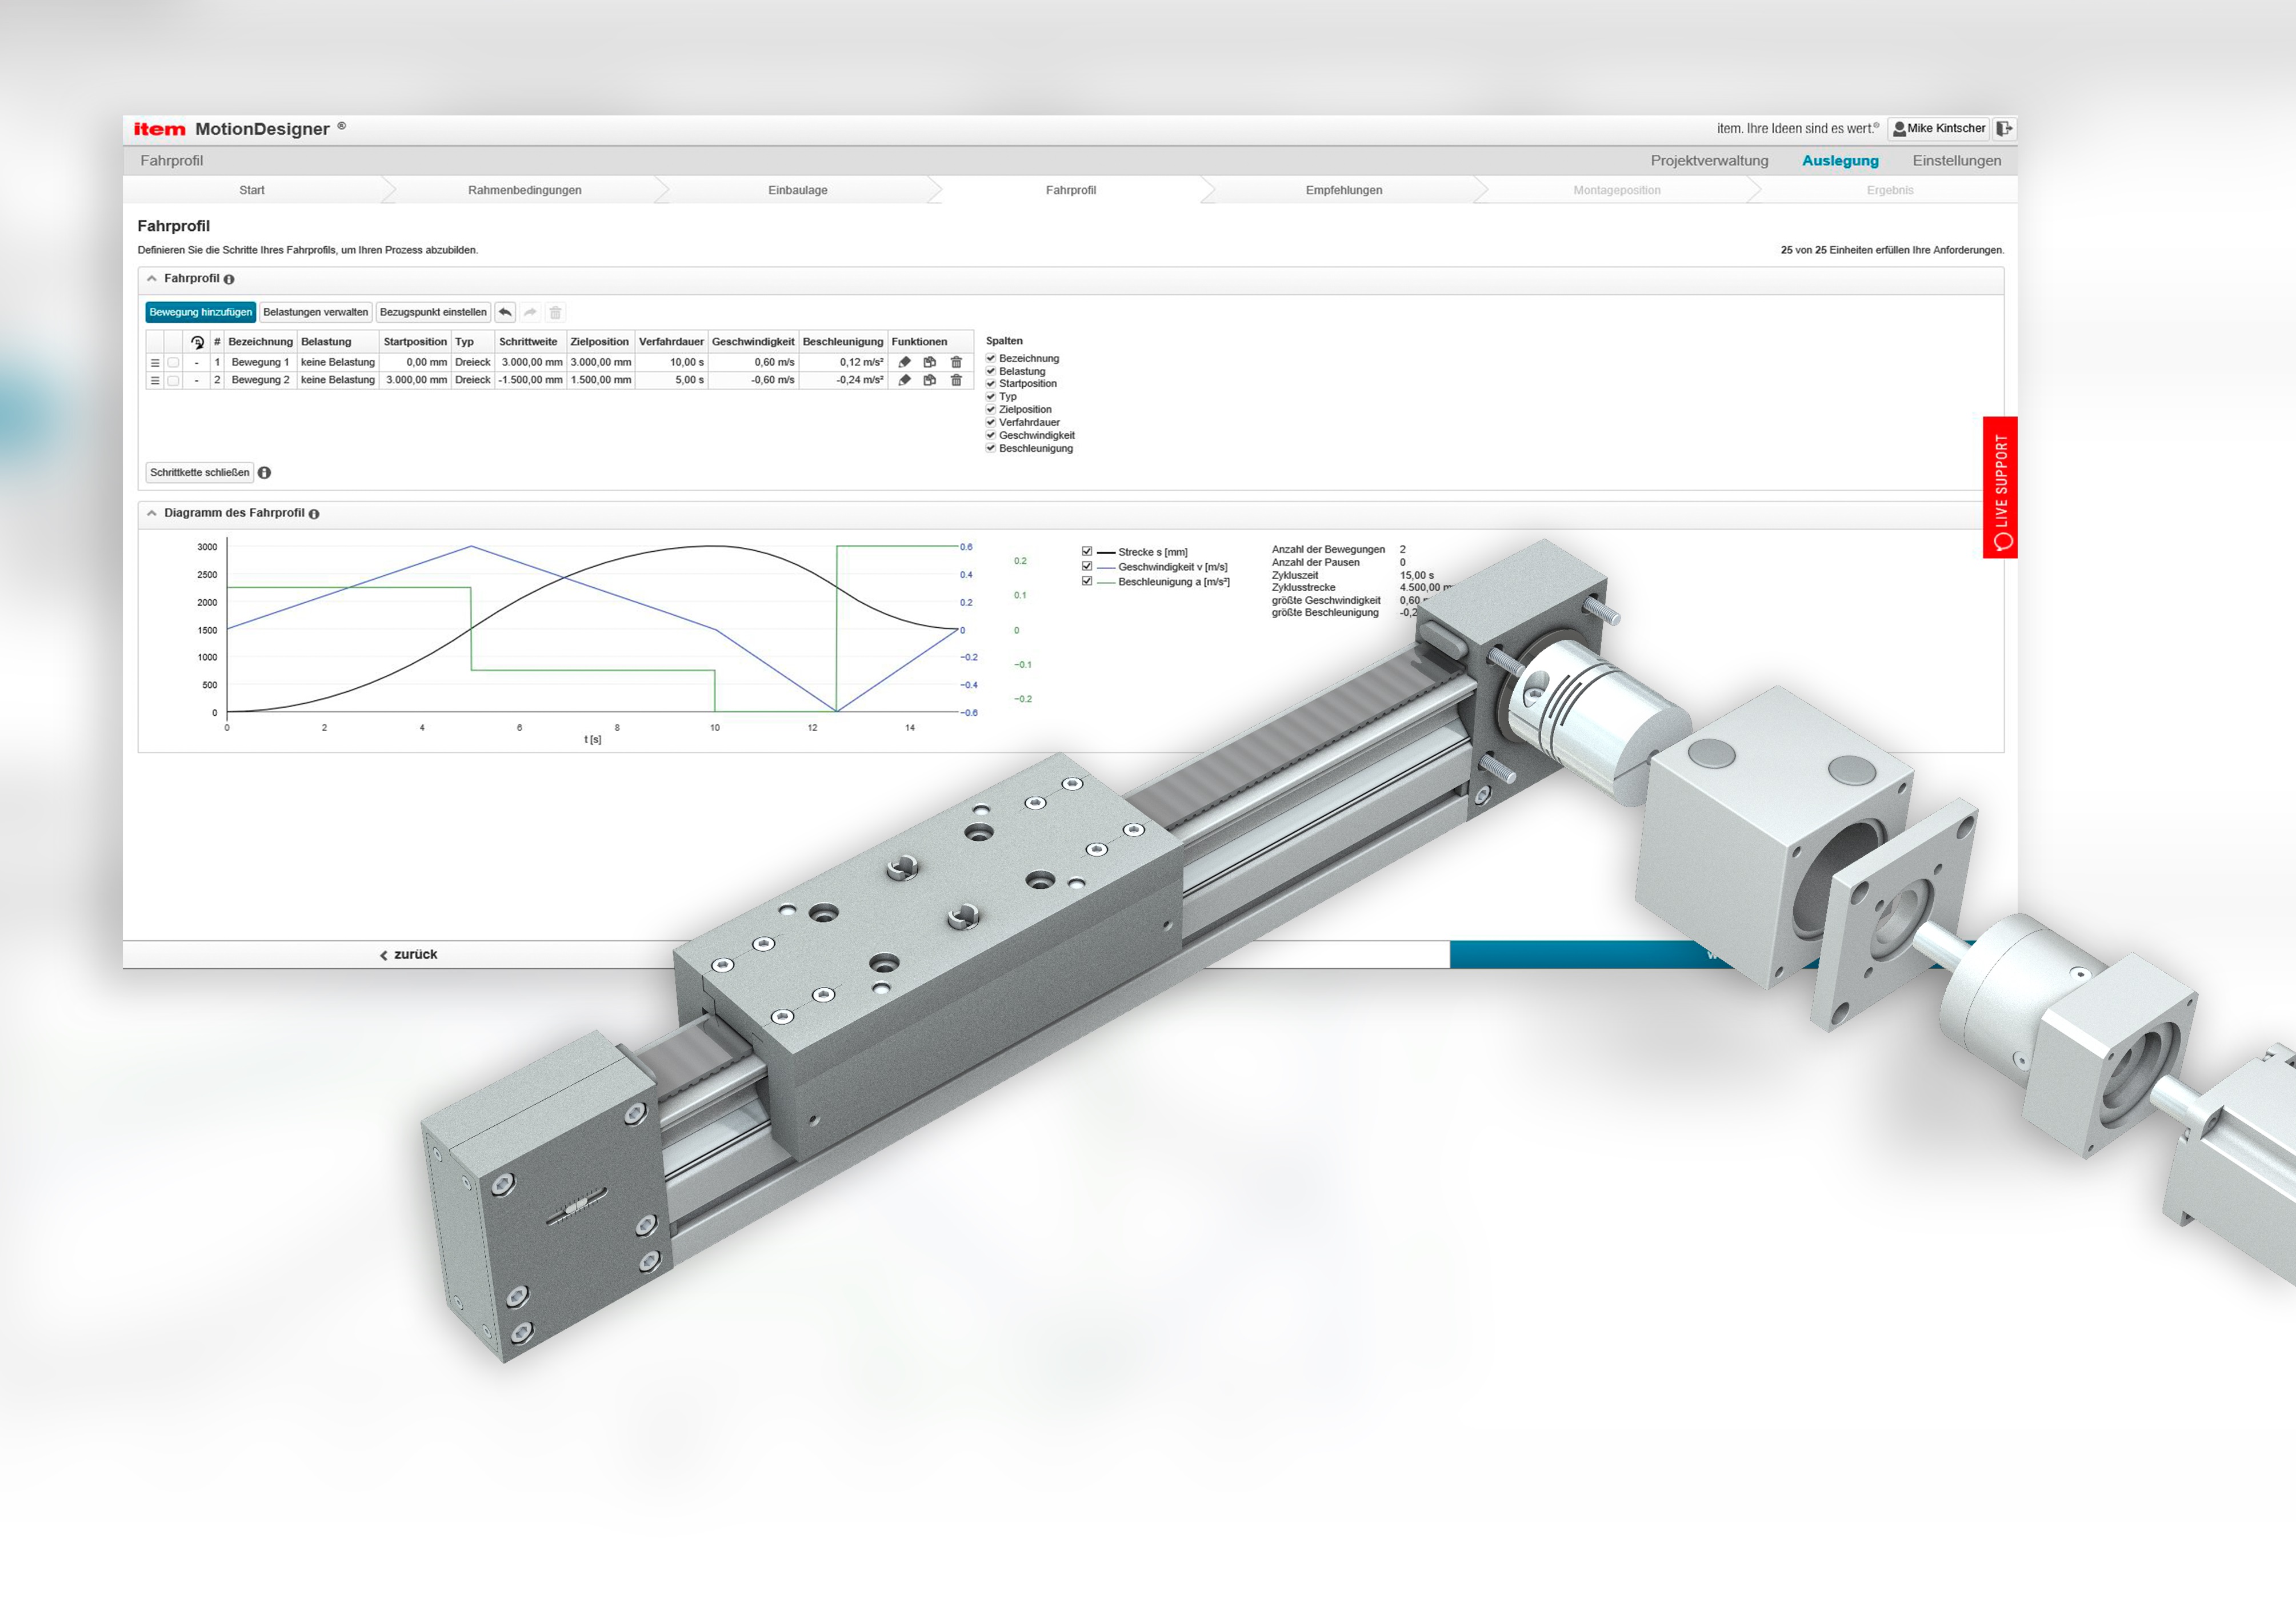Select the row checkbox for Bewegung 1
Viewport: 2296px width, 1624px height.
(x=173, y=362)
